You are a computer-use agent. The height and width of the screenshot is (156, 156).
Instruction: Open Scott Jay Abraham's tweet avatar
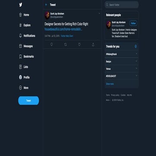pos(47,15)
